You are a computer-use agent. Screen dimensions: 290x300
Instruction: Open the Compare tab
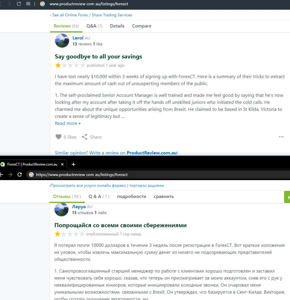point(142,26)
